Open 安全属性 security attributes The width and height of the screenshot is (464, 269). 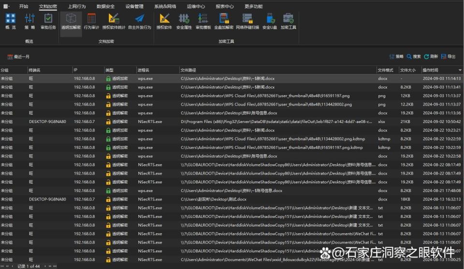[x=184, y=21]
